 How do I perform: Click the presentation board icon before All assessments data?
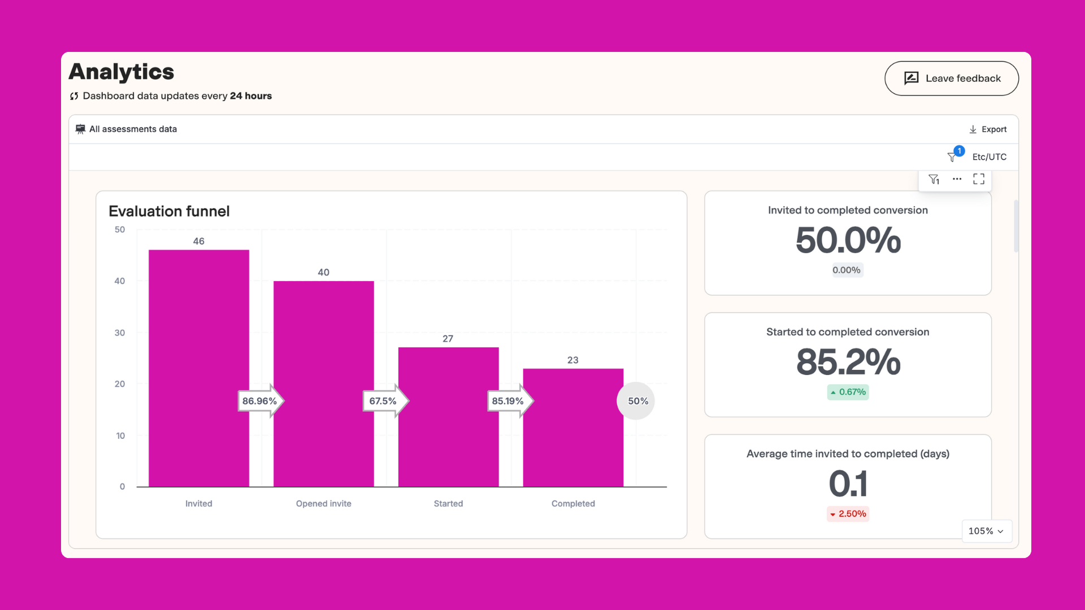tap(80, 128)
